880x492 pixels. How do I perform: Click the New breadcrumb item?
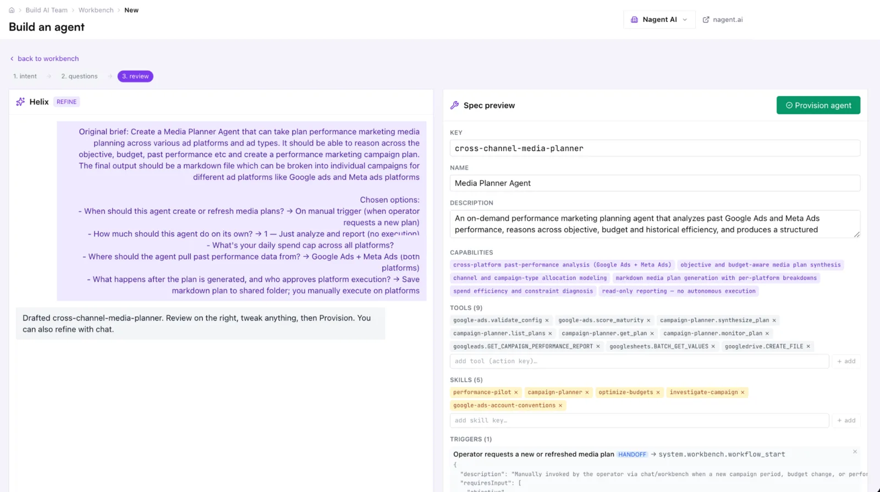click(x=131, y=10)
